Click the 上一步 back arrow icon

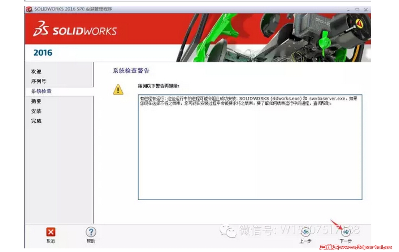305,232
